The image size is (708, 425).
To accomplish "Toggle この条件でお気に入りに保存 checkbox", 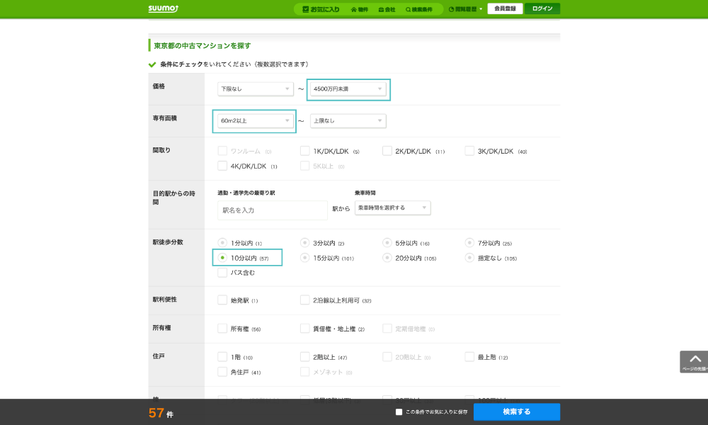I will (x=399, y=412).
